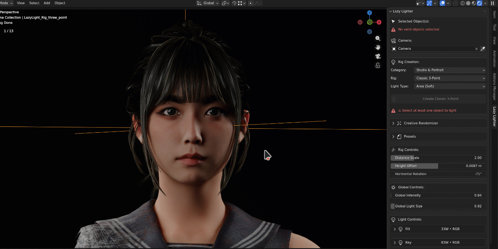Toggle the camera view icon

coord(378,56)
